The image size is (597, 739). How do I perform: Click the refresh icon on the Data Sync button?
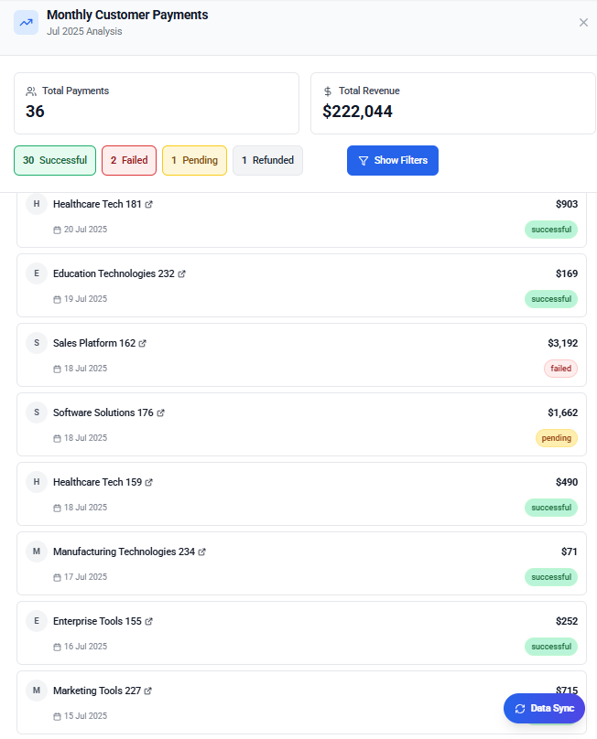point(518,708)
